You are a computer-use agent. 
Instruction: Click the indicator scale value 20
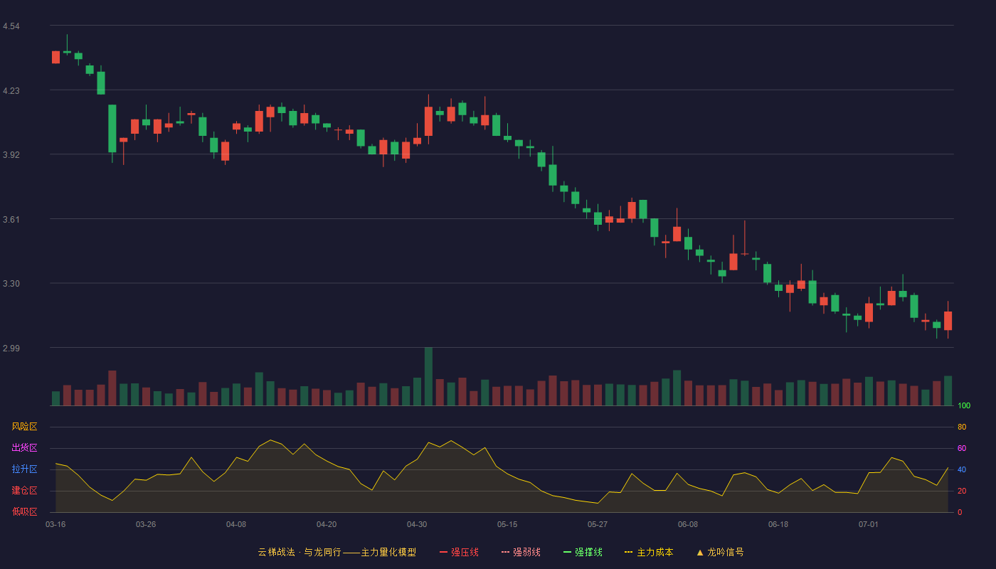962,491
